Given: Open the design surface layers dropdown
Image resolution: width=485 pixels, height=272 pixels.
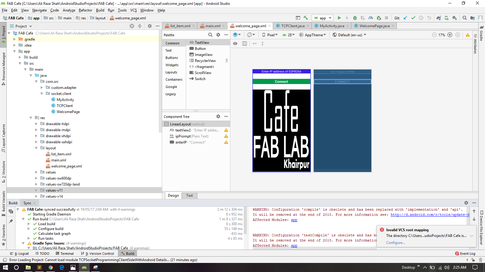Looking at the screenshot, I should [237, 35].
